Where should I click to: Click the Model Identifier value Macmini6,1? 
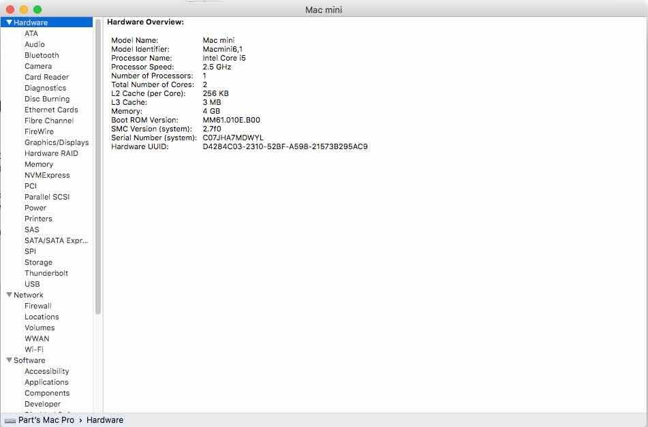tap(223, 49)
